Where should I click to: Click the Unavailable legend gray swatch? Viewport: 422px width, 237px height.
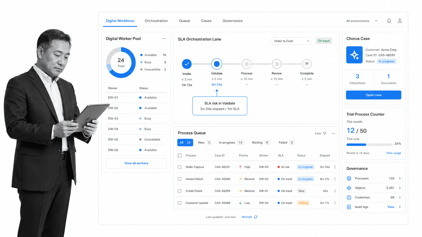141,70
